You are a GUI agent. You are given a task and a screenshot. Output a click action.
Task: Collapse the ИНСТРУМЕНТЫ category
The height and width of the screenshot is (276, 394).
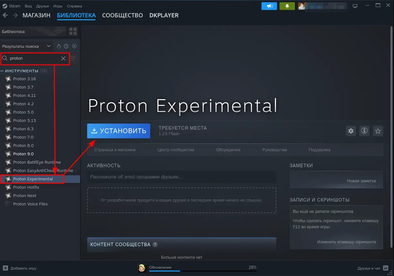[2, 71]
